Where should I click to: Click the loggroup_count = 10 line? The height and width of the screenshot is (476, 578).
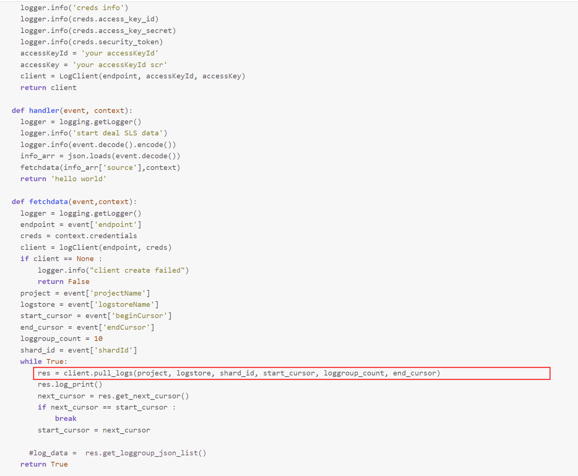coord(61,339)
